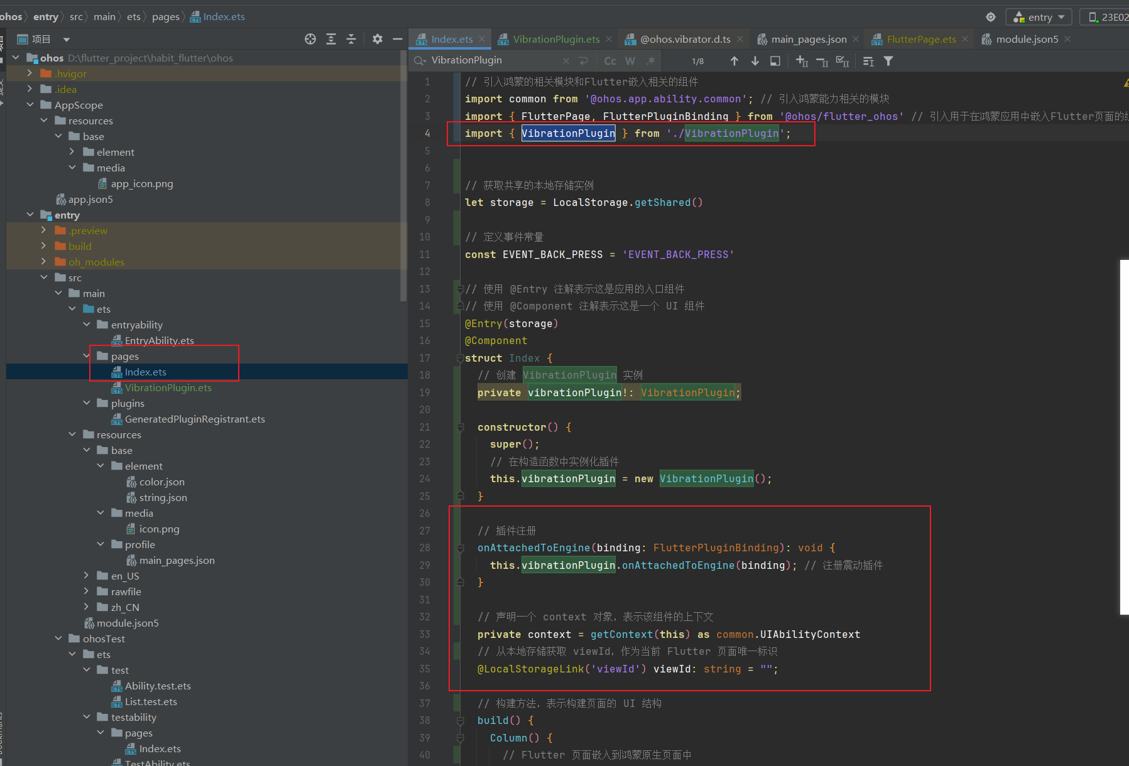
Task: Click the Index.ets breadcrumb
Action: (218, 17)
